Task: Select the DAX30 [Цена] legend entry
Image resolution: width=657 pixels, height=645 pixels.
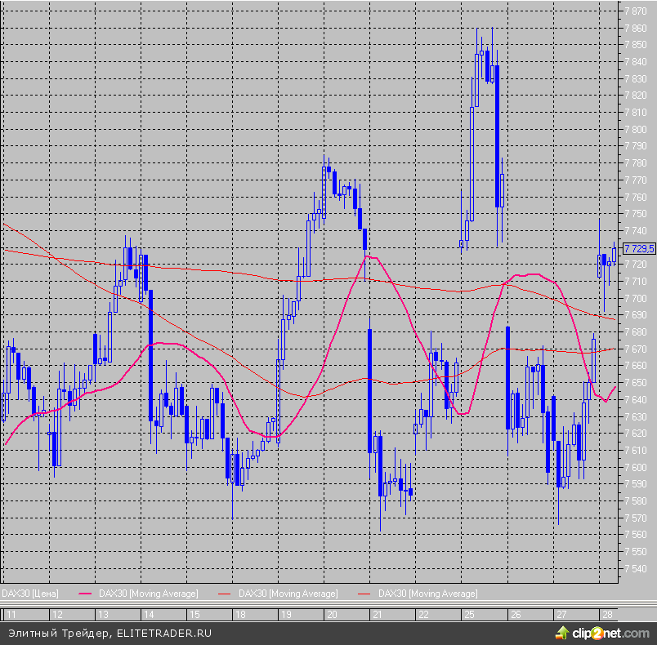Action: tap(29, 593)
